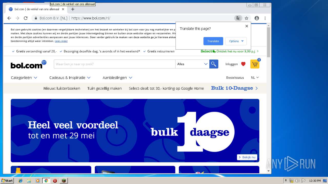This screenshot has width=328, height=184.
Task: Expand the Categorieën menu
Action: click(24, 78)
